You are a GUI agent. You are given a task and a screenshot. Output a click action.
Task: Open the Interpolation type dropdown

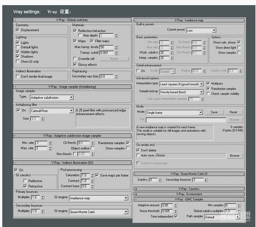(181, 84)
